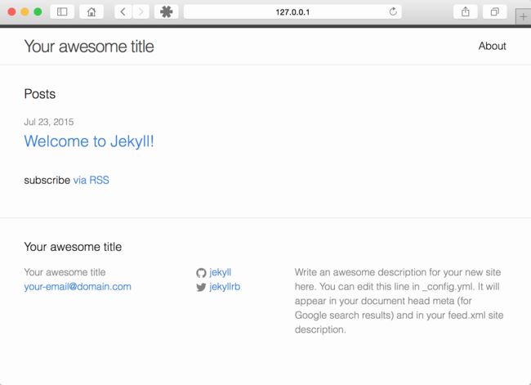The width and height of the screenshot is (531, 385).
Task: Select the 'Posts' heading text
Action: pos(40,94)
